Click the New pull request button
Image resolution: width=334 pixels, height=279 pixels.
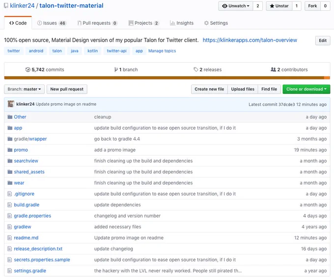67,89
